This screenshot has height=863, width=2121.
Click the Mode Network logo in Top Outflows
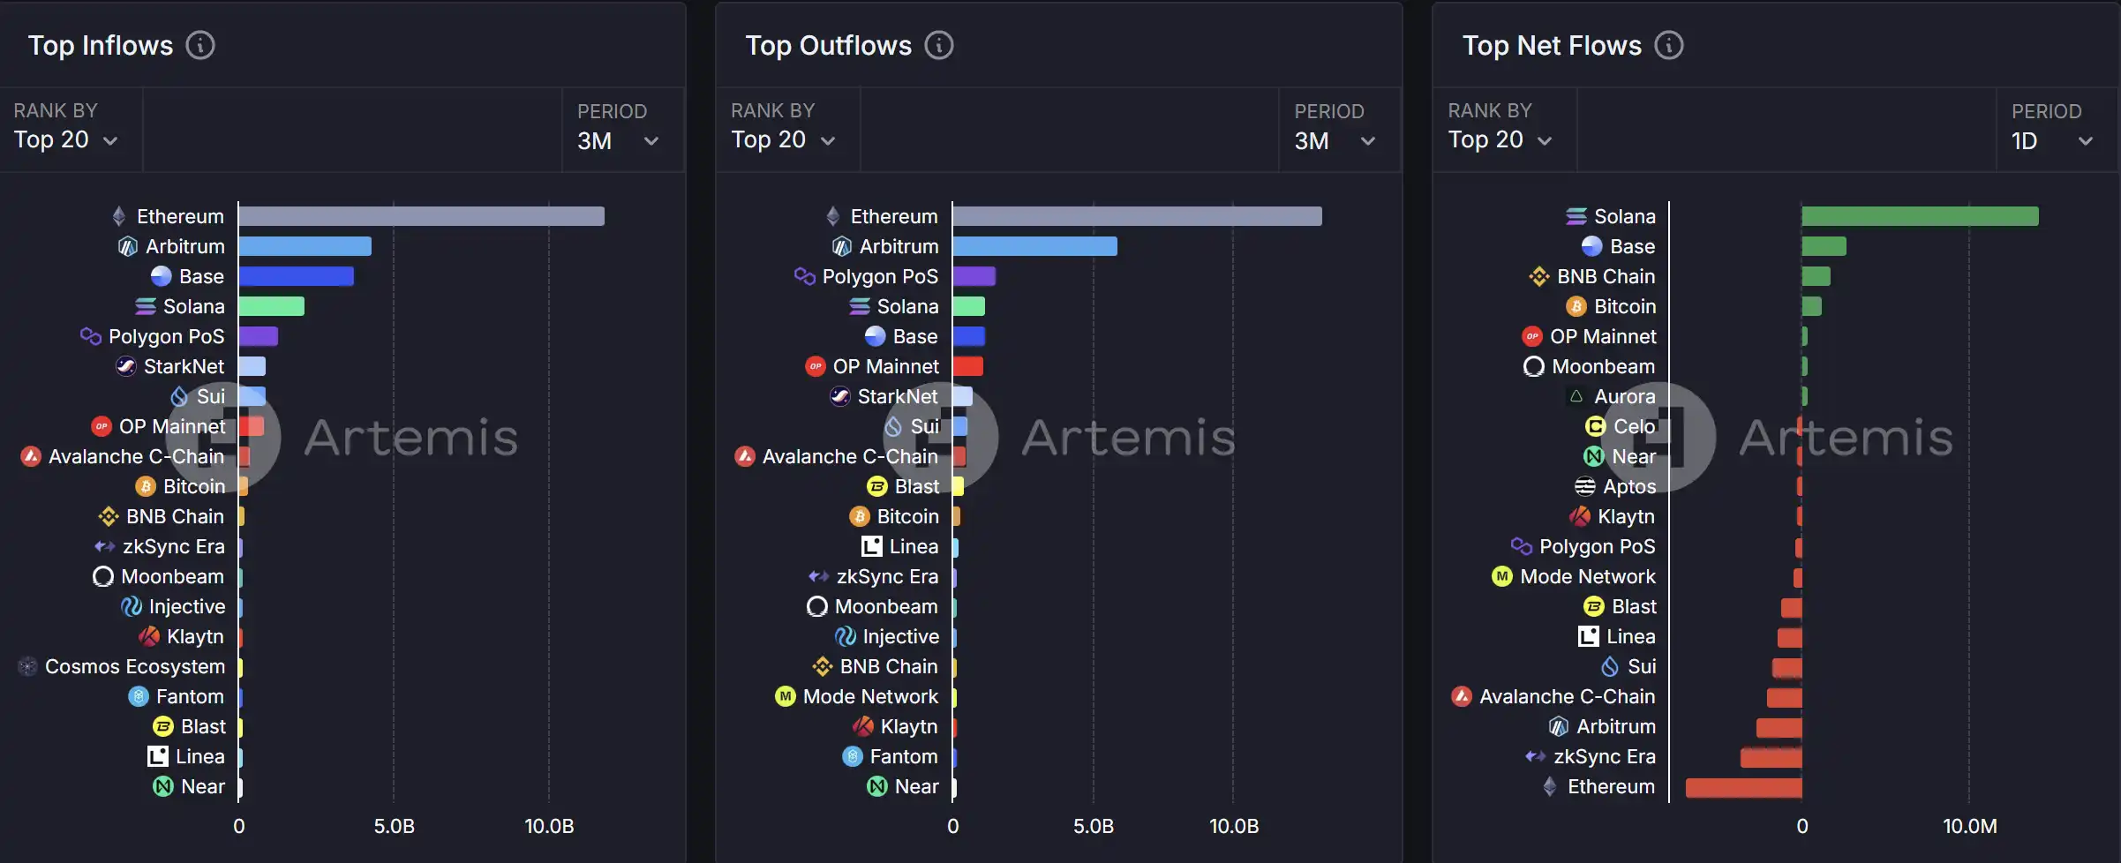click(786, 696)
